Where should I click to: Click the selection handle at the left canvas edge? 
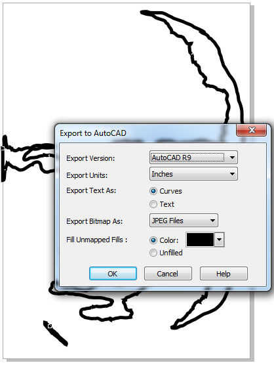point(3,148)
